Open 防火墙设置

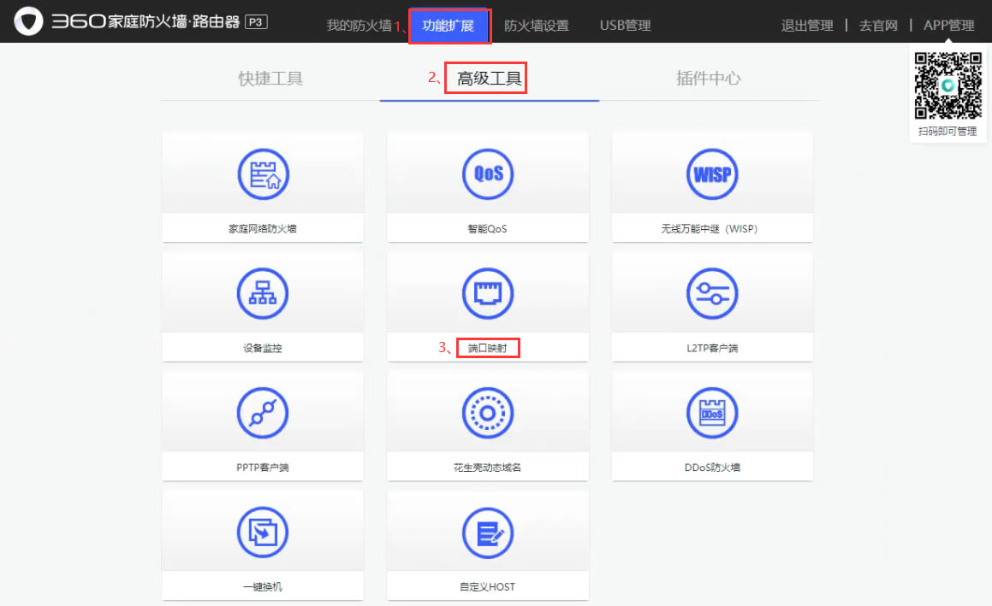[538, 26]
